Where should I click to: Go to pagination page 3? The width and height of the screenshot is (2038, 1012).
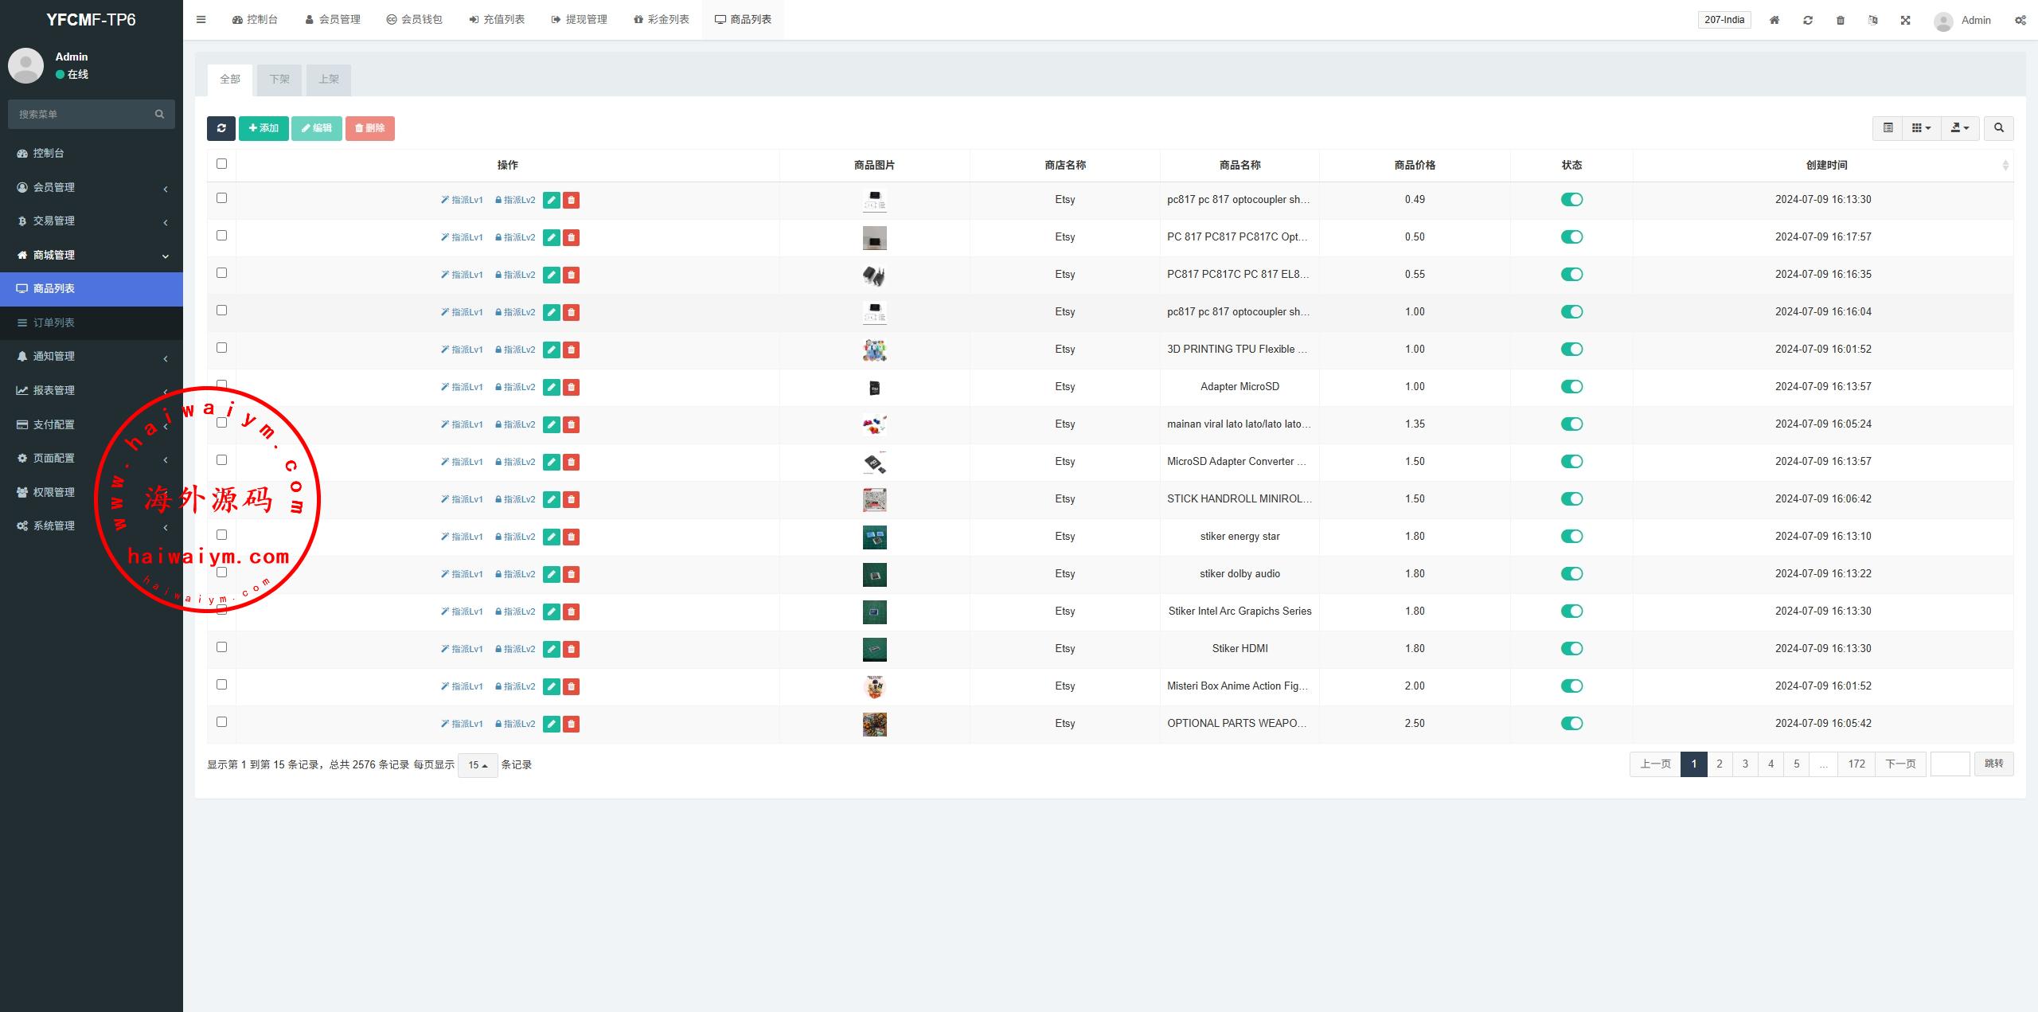coord(1745,764)
